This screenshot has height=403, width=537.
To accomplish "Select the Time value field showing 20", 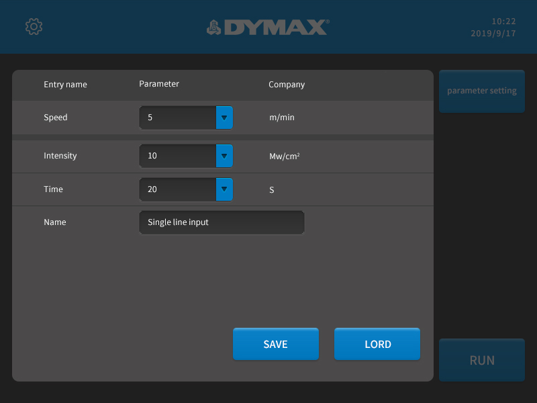I will tap(178, 189).
